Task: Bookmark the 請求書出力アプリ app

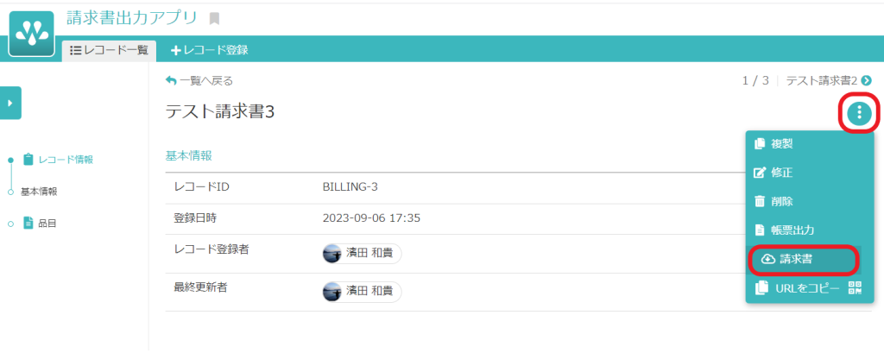Action: pos(215,18)
